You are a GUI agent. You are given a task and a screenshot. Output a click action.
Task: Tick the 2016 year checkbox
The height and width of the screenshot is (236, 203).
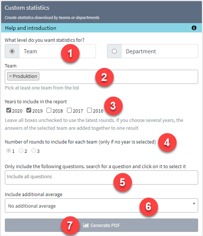click(x=89, y=110)
